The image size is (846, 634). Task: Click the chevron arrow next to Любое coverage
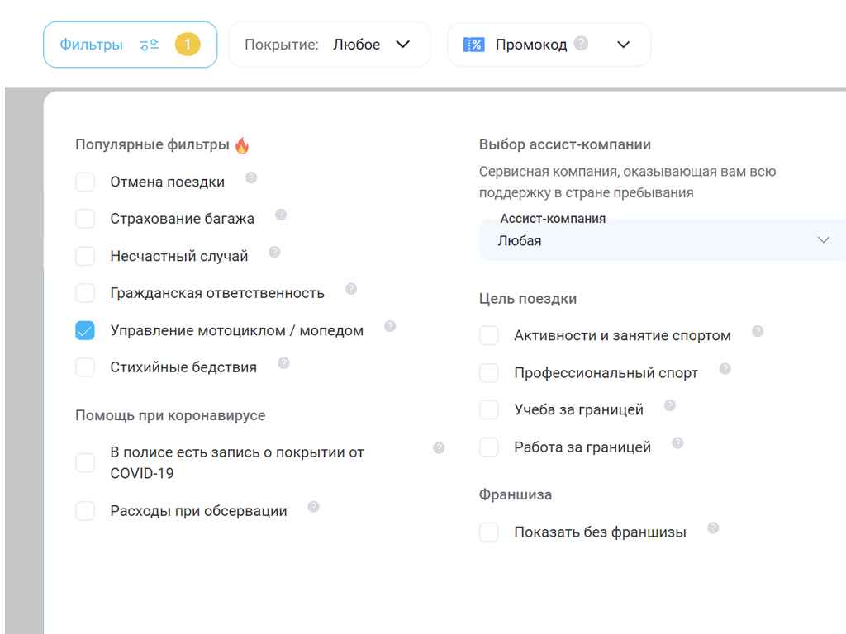403,45
